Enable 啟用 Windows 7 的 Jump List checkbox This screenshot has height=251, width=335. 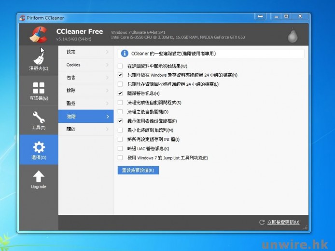(120, 158)
